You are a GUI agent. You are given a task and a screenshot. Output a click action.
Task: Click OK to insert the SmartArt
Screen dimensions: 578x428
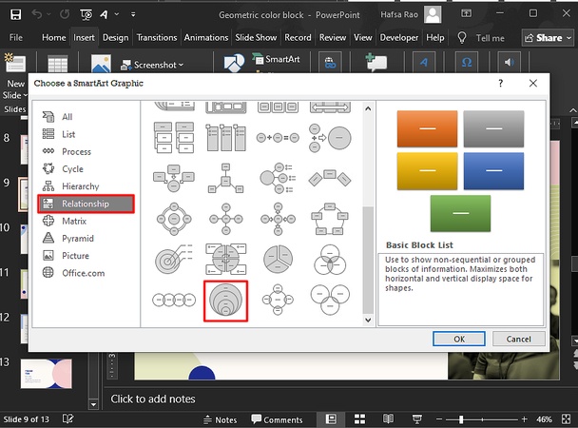coord(459,339)
